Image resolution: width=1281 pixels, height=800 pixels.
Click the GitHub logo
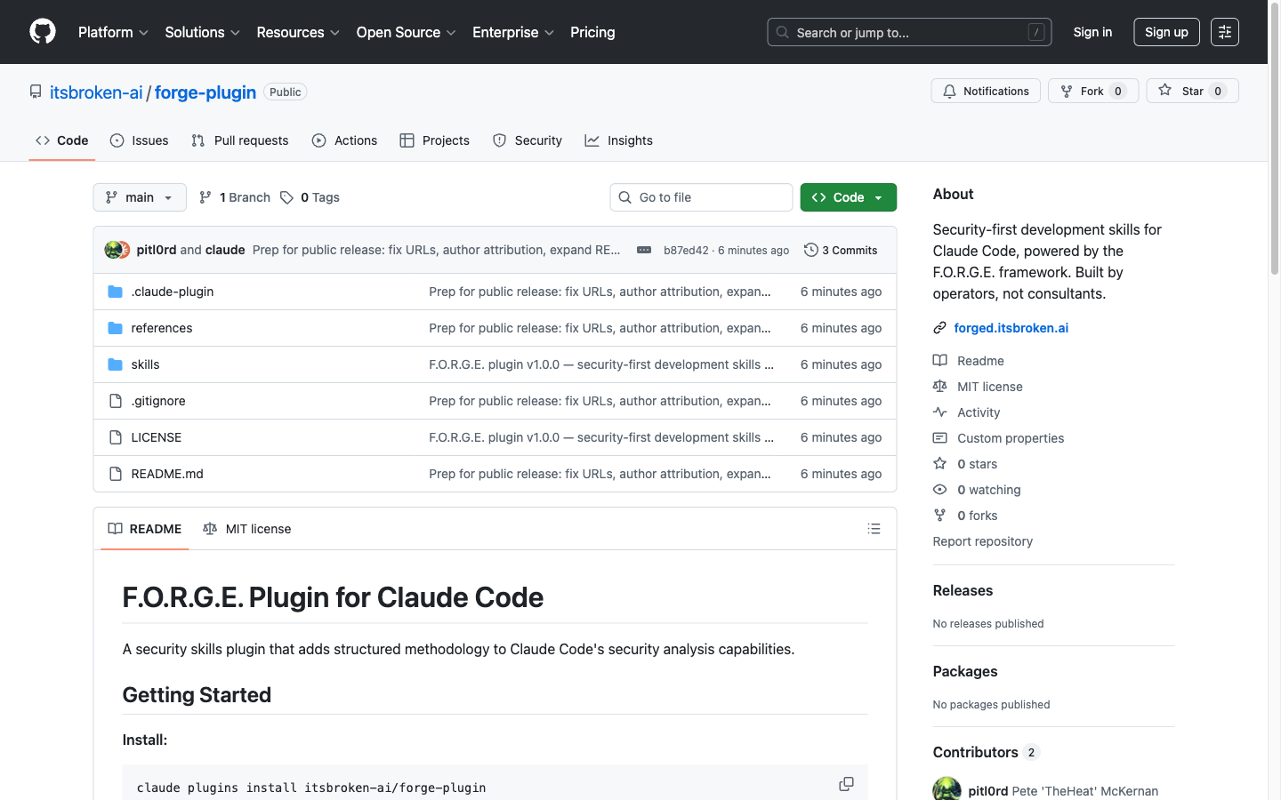coord(42,31)
